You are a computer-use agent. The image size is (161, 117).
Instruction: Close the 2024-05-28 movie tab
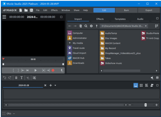click(x=45, y=85)
